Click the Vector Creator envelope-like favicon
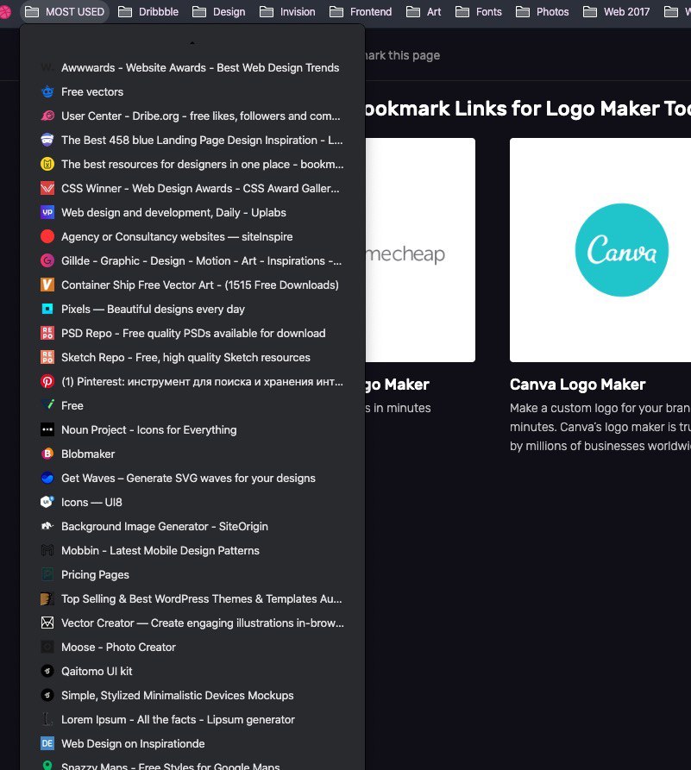Viewport: 691px width, 770px height. [x=47, y=623]
